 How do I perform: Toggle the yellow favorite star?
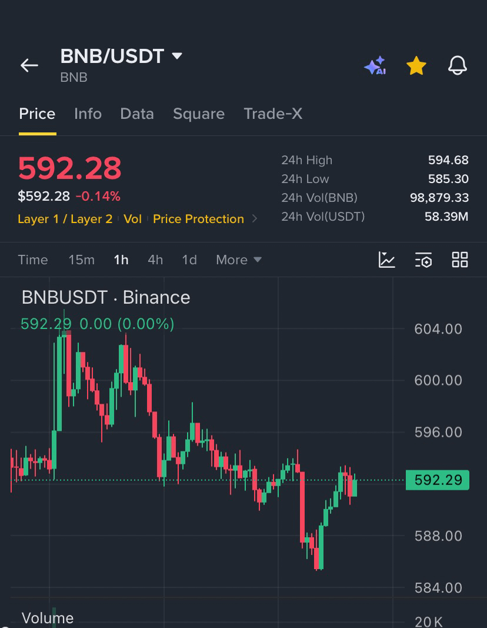(416, 65)
